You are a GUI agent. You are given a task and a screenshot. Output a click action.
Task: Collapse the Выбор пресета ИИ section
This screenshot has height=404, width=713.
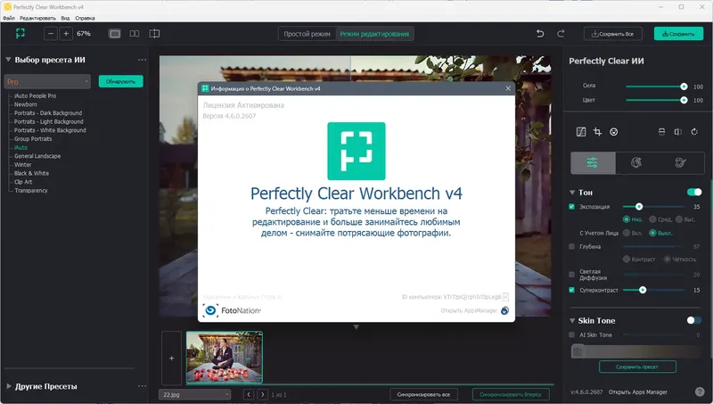(x=8, y=60)
